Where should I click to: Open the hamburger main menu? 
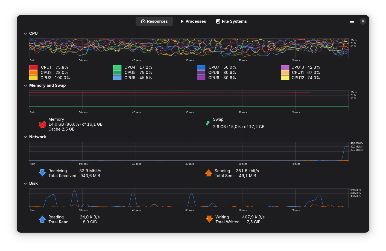(x=352, y=21)
